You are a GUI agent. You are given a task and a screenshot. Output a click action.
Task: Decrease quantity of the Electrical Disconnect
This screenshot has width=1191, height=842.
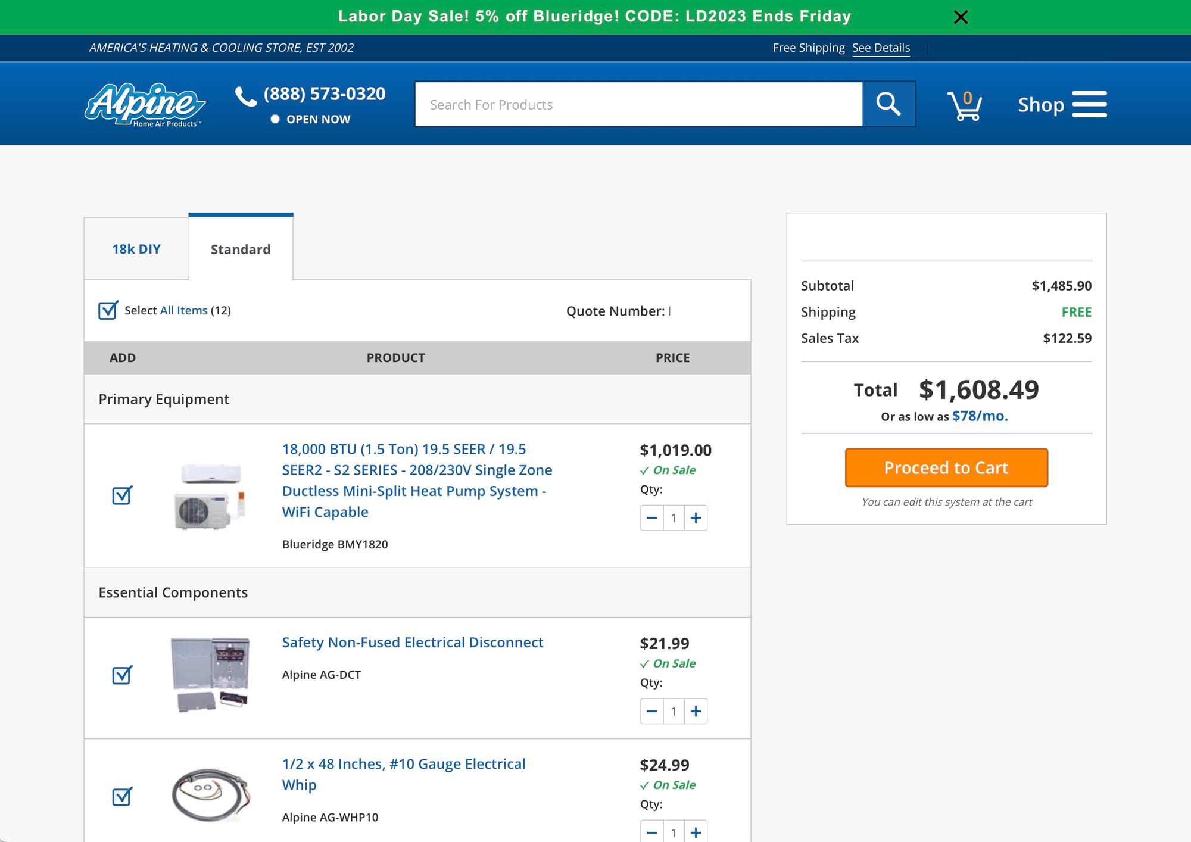click(x=652, y=711)
